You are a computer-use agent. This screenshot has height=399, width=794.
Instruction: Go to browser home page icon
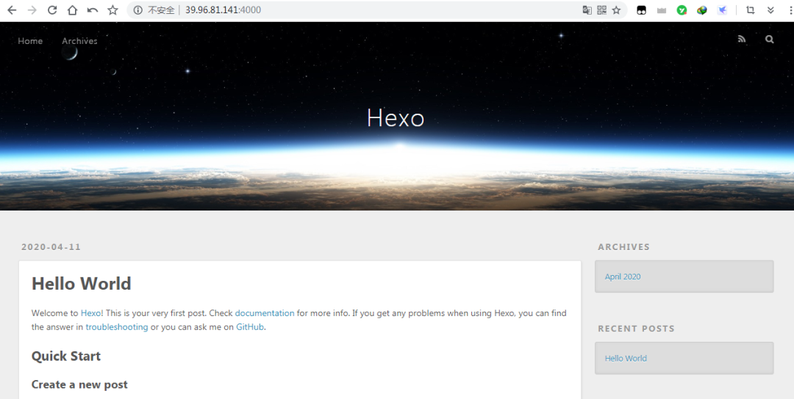72,10
